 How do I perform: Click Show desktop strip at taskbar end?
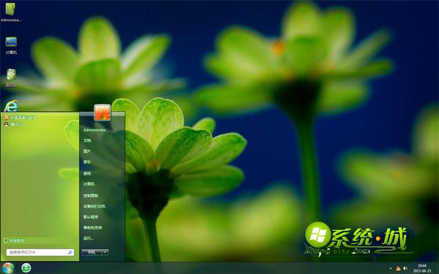pyautogui.click(x=437, y=268)
